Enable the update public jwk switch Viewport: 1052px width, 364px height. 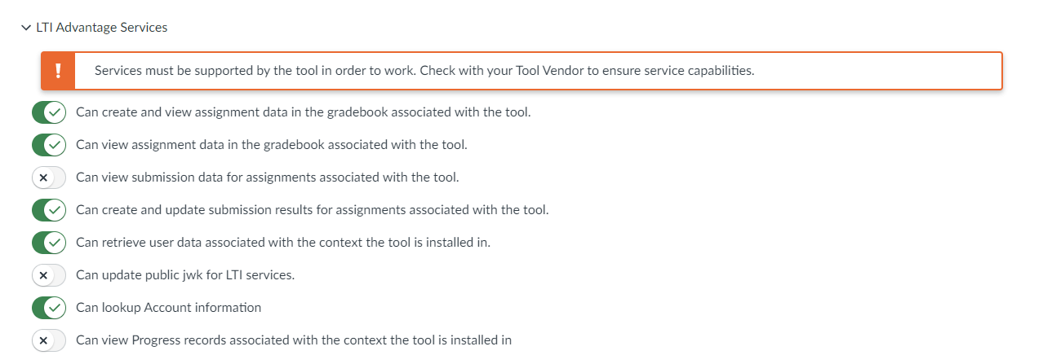tap(49, 275)
